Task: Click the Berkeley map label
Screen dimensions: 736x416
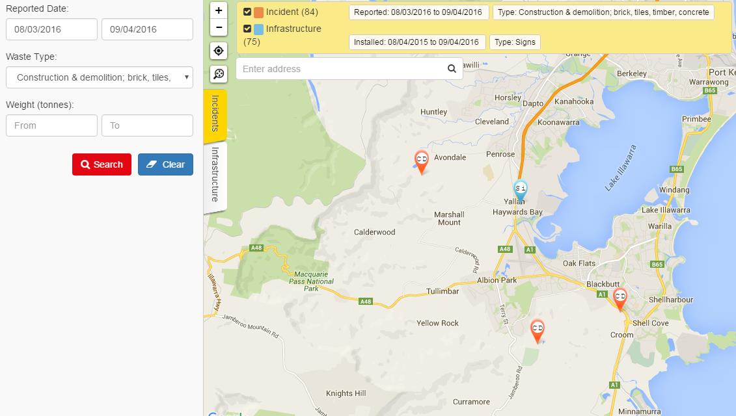Action: pos(632,73)
